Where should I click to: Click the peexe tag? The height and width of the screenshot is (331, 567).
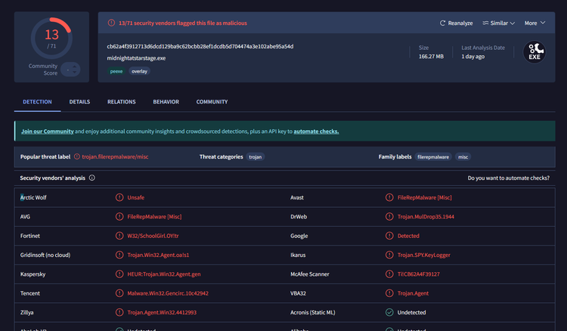[x=116, y=72]
